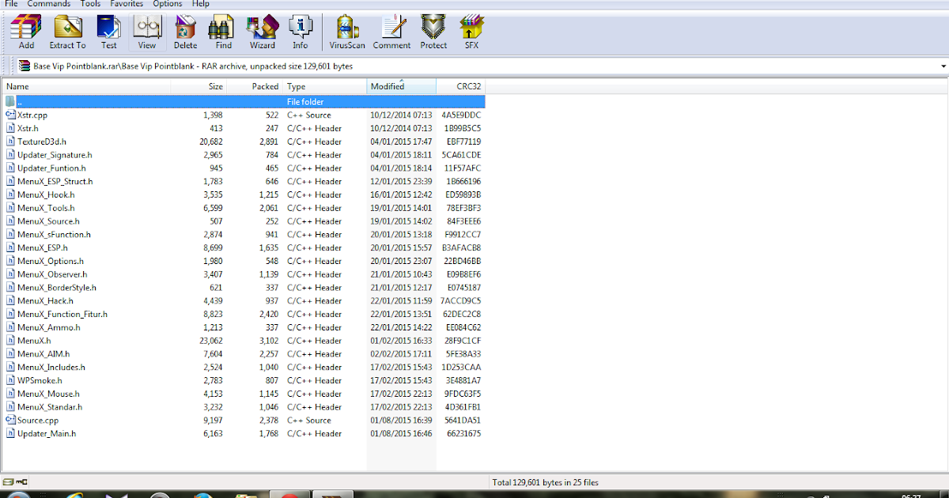Show archive Info icon

(301, 32)
